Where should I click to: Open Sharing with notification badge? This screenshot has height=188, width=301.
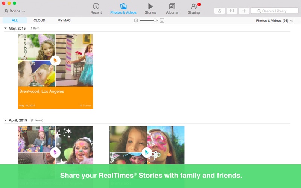(x=194, y=8)
